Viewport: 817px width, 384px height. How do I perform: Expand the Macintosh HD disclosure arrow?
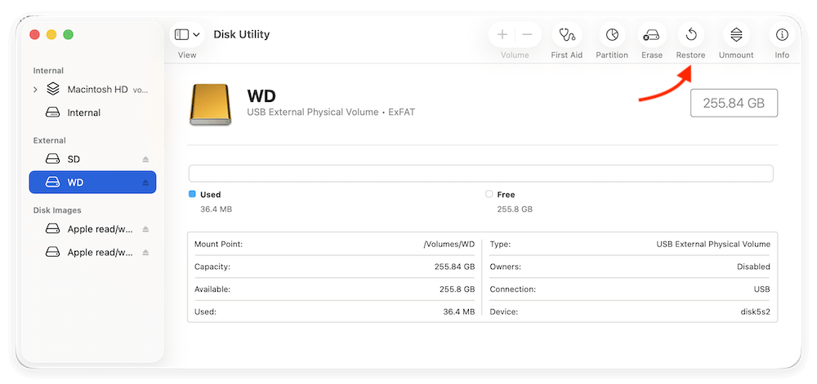coord(35,90)
